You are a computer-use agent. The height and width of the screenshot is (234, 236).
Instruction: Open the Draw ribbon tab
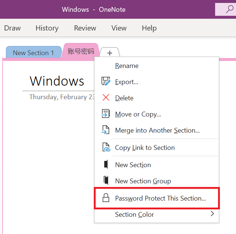tap(12, 28)
